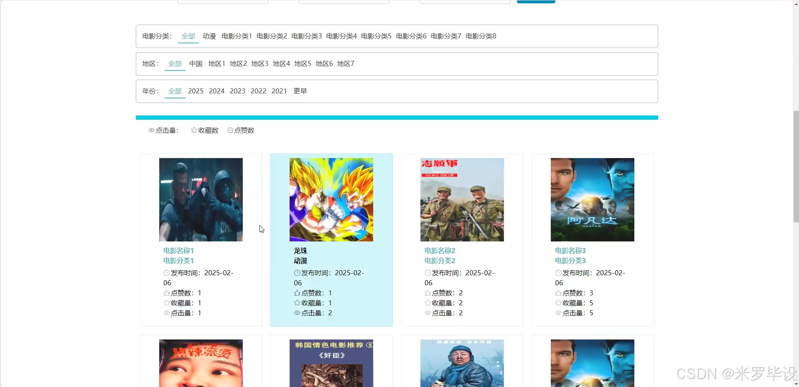The image size is (799, 387).
Task: Filter by 电影分类1 category
Action: pos(237,36)
